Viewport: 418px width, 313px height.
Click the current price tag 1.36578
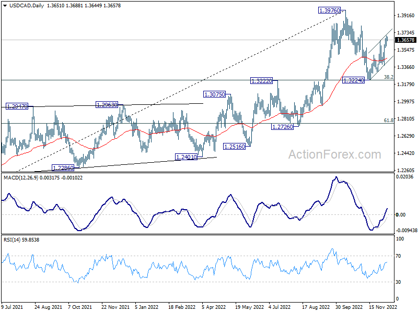click(x=405, y=40)
